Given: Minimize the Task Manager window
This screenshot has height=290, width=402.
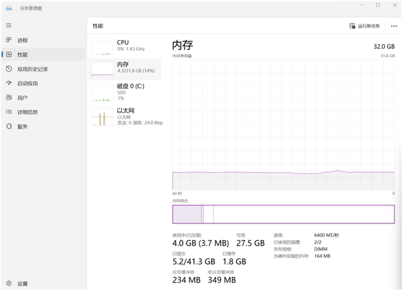Looking at the screenshot, I should (x=362, y=5).
